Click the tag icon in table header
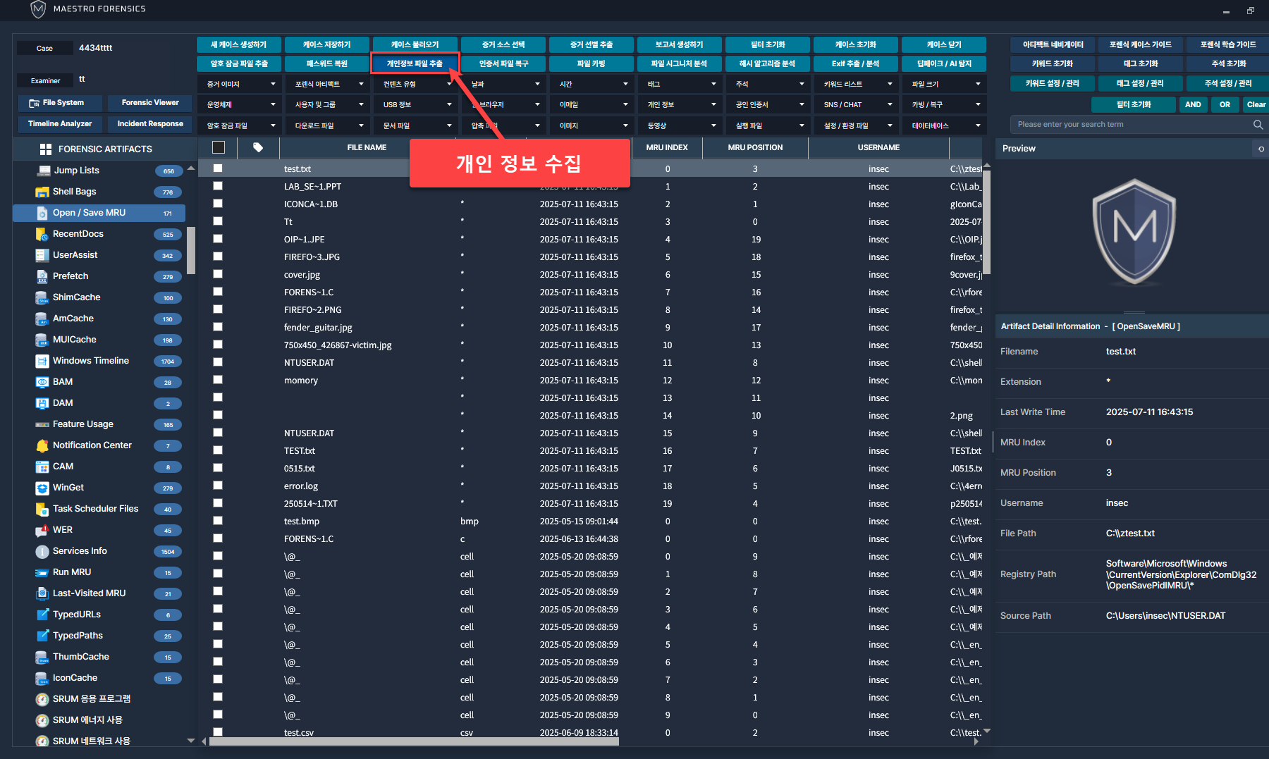Viewport: 1269px width, 759px height. pyautogui.click(x=258, y=147)
